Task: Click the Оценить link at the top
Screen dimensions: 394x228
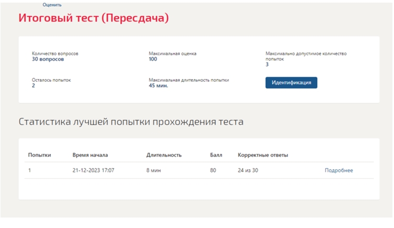Action: [x=52, y=5]
